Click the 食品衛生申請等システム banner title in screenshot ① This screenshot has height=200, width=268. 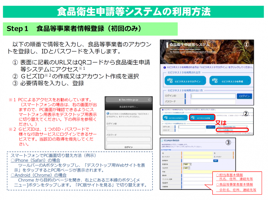coord(189,45)
